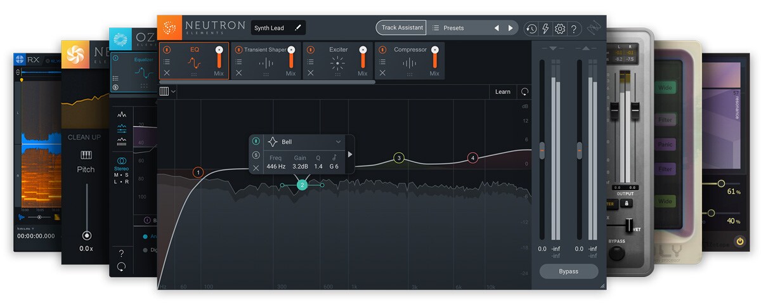Open Transient Shaper module presets list icon
Viewport: 761px width, 305px height.
click(238, 62)
